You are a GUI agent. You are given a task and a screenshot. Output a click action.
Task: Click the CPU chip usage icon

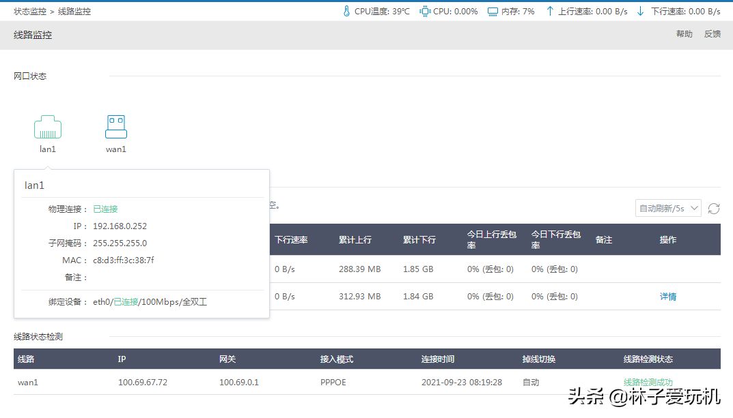[x=425, y=12]
